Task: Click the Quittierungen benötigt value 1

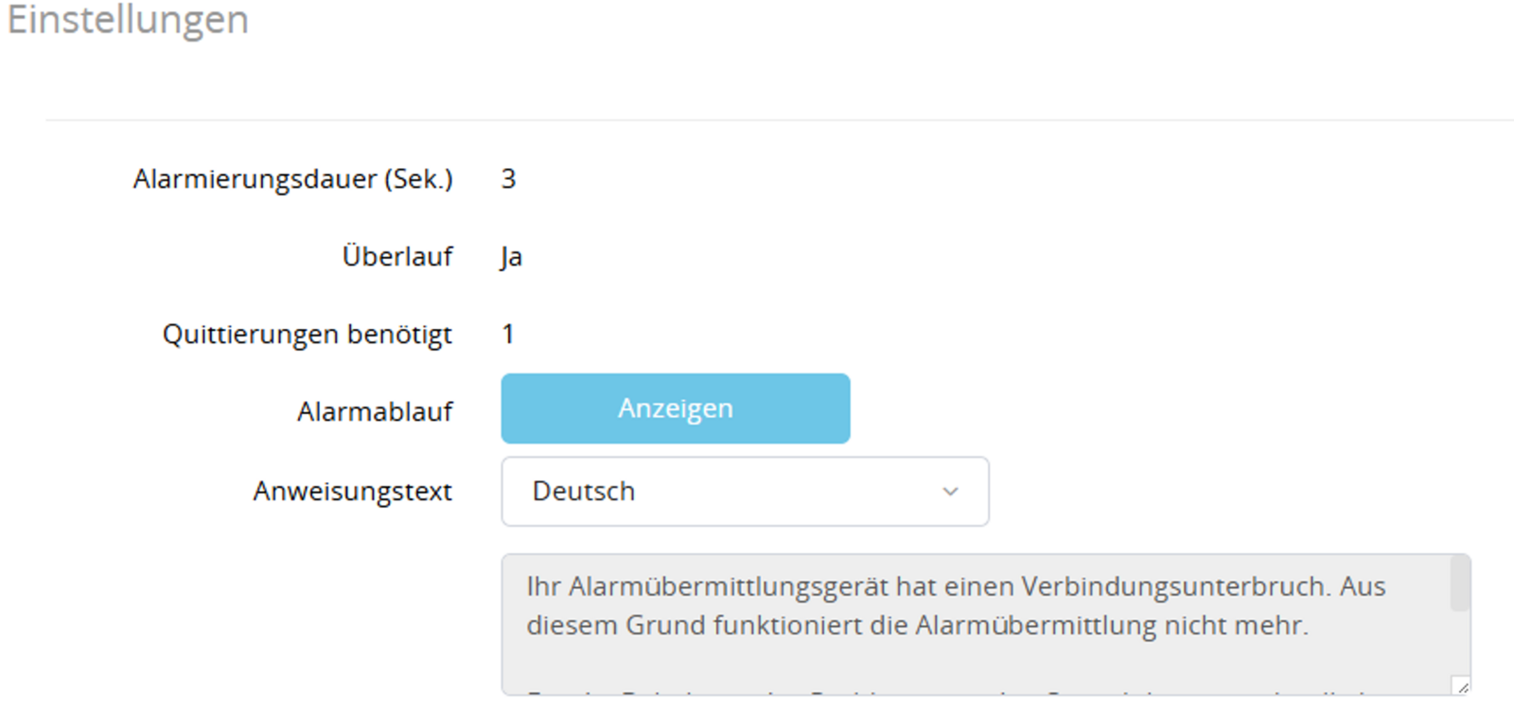Action: [x=506, y=334]
